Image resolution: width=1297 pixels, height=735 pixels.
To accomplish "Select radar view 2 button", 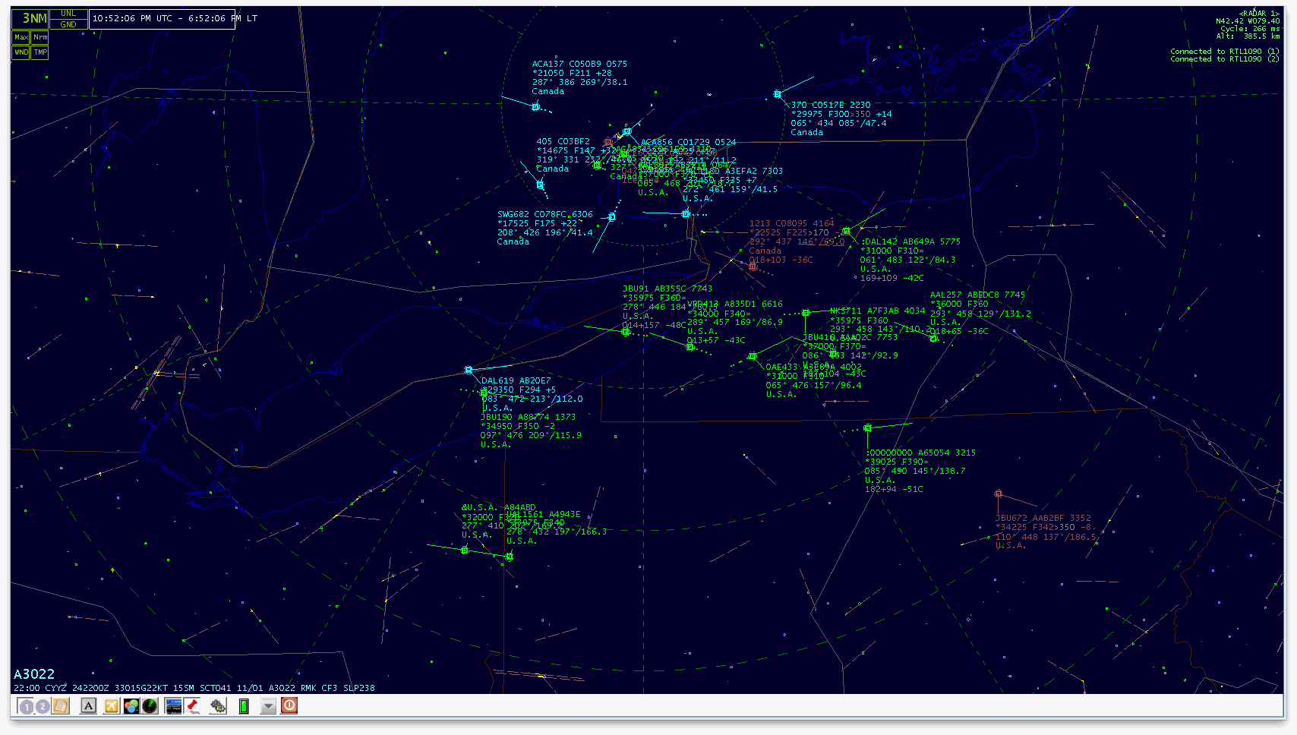I will click(x=43, y=706).
